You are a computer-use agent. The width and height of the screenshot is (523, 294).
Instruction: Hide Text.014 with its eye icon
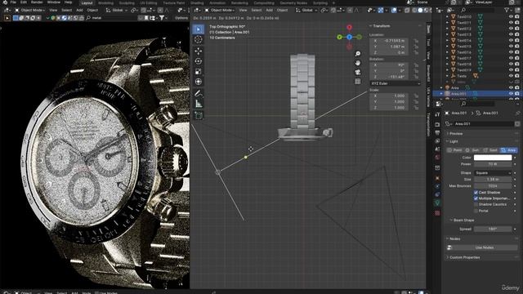511,40
